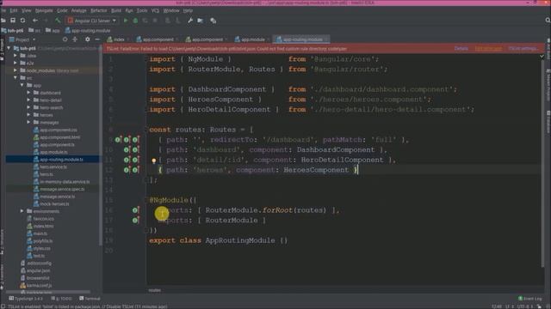
Task: Click the gutter marker on line 17
Action: tap(135, 221)
